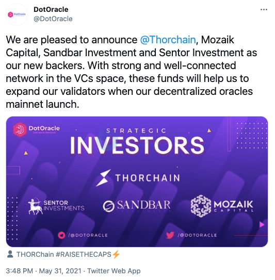
Task: Click the INVESTORS headline in the banner
Action: pyautogui.click(x=137, y=146)
